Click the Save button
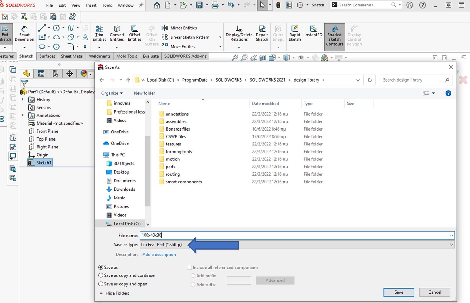470x303 pixels. coord(399,292)
